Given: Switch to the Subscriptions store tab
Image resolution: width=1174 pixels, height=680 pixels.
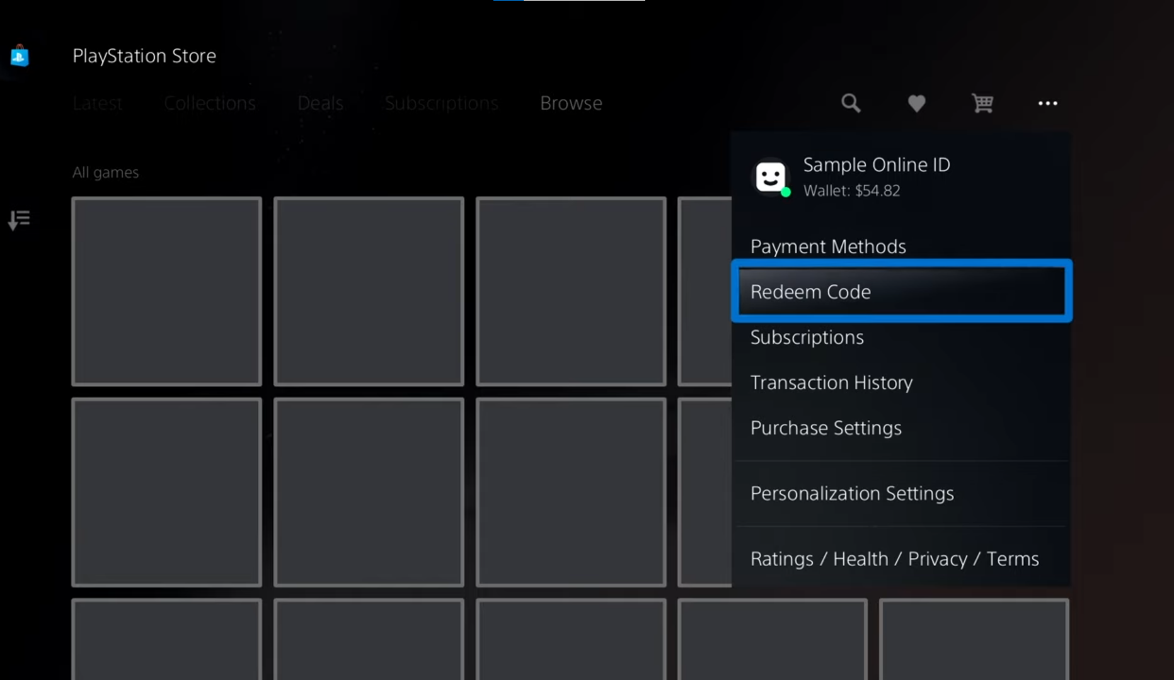Looking at the screenshot, I should pyautogui.click(x=441, y=103).
